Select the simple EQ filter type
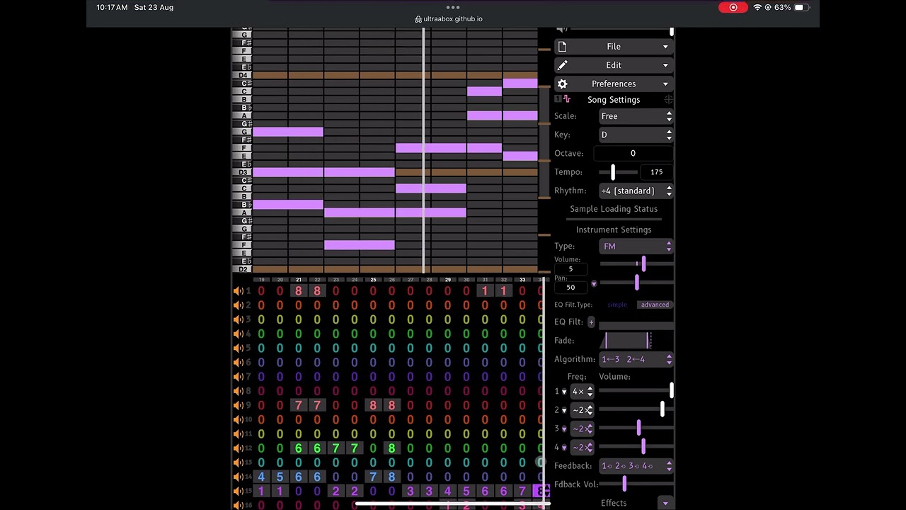The image size is (906, 510). 617,305
